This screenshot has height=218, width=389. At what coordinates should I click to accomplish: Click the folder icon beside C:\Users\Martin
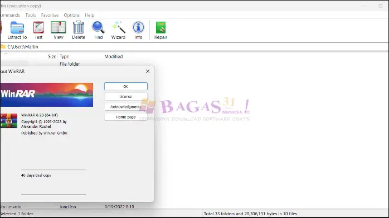[x=3, y=47]
